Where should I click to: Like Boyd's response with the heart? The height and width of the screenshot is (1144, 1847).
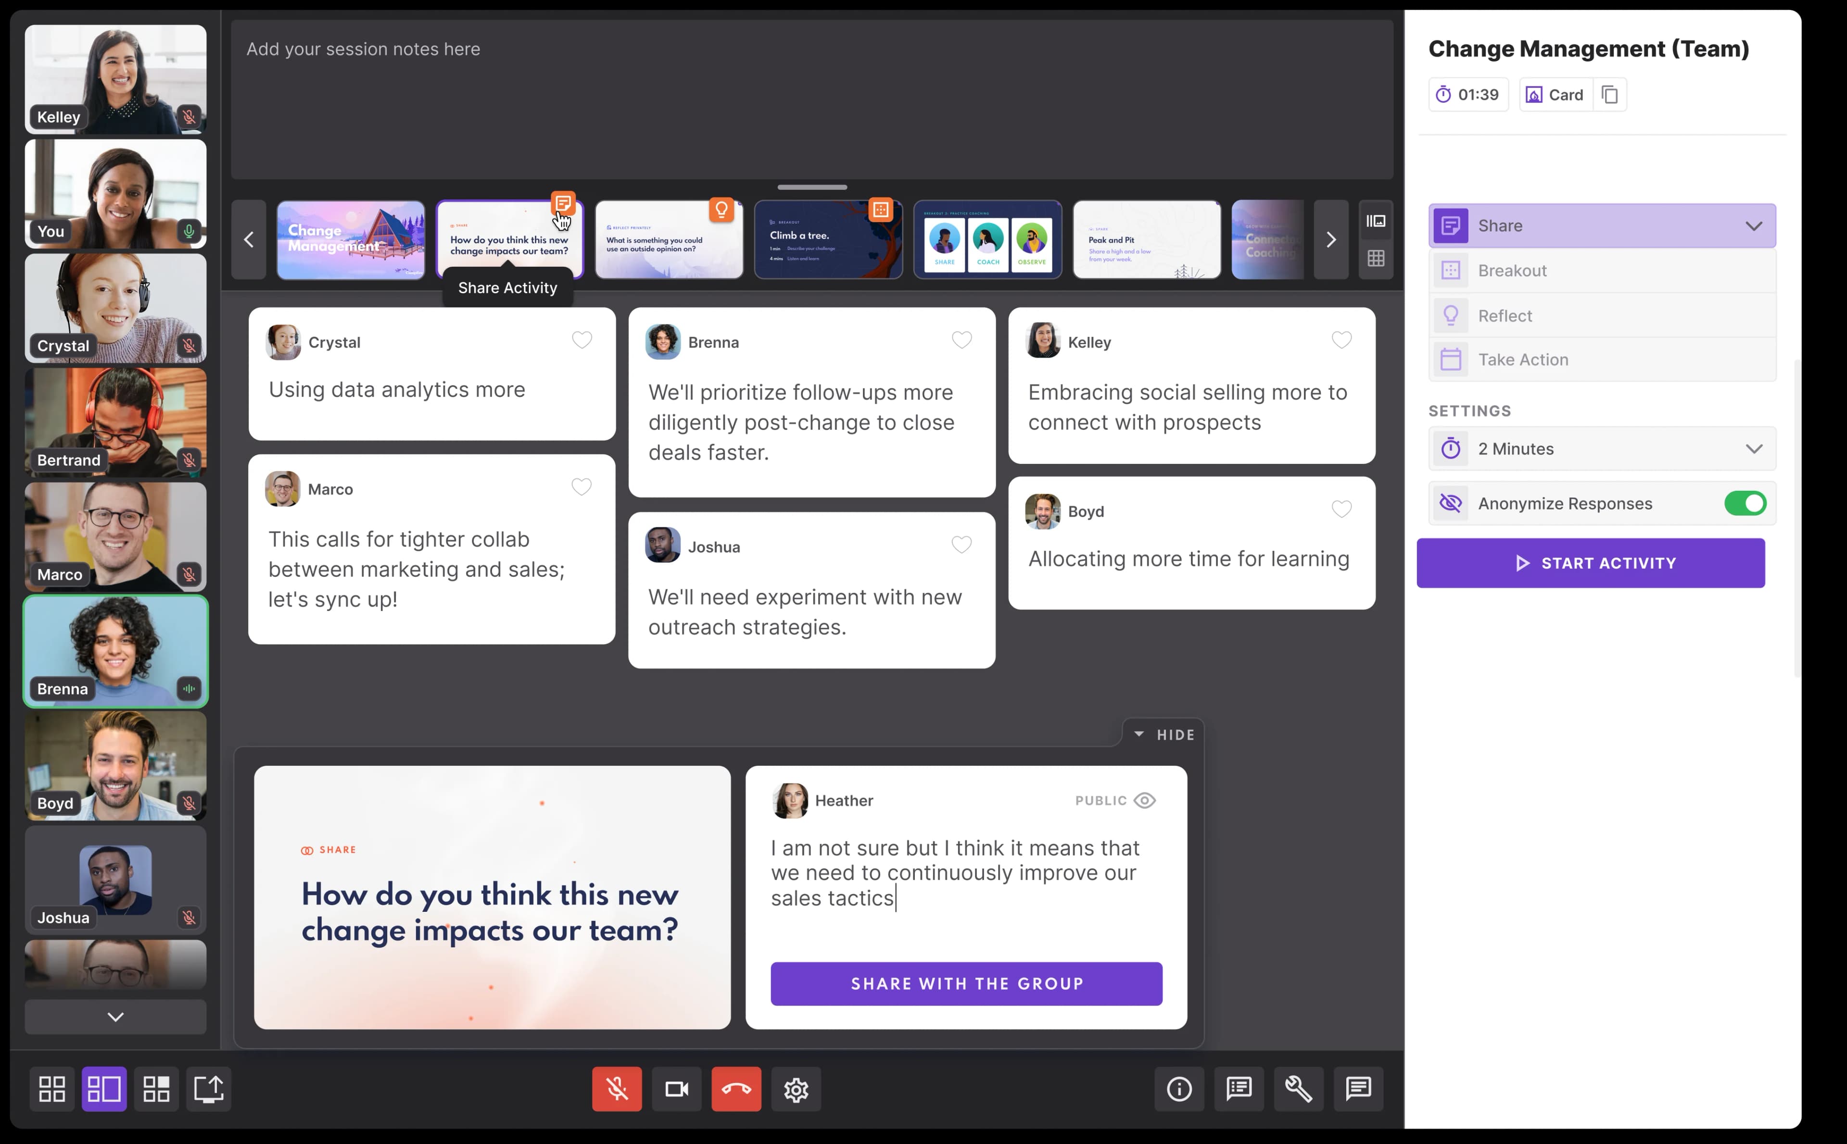tap(1342, 509)
